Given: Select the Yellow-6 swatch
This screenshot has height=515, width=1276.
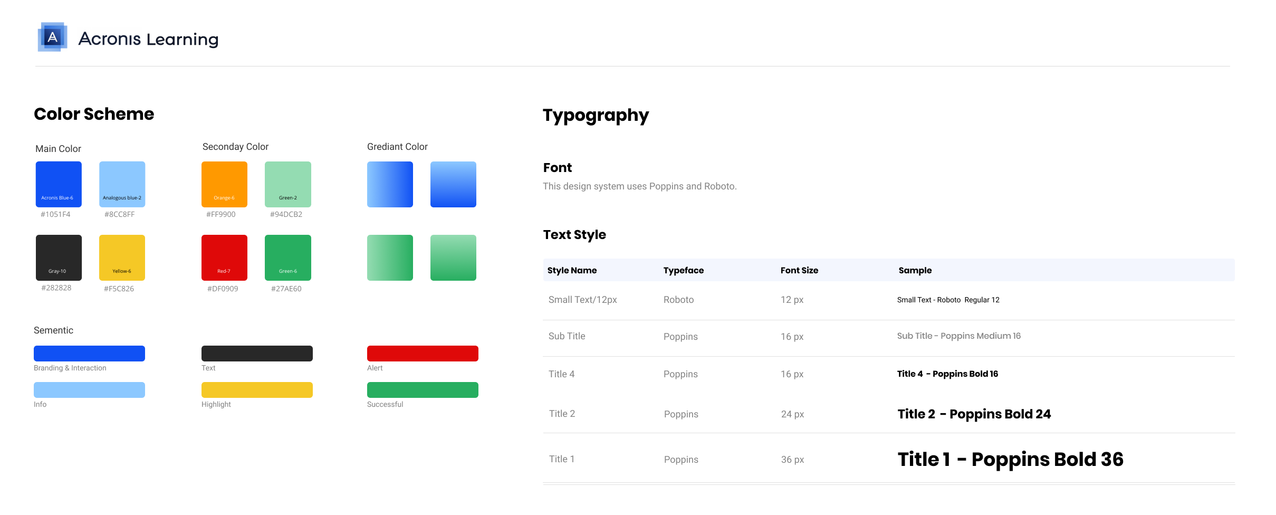Looking at the screenshot, I should pyautogui.click(x=122, y=257).
